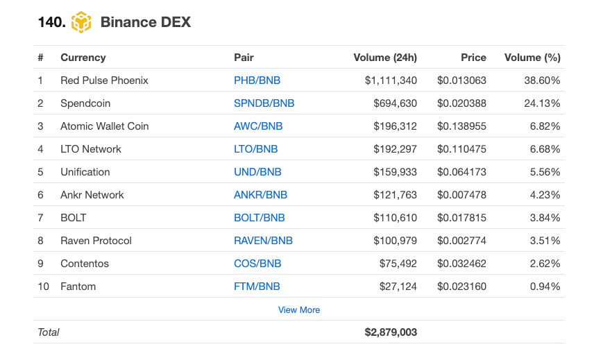Open the AWC/BNB pair link
This screenshot has height=358, width=603.
[258, 126]
